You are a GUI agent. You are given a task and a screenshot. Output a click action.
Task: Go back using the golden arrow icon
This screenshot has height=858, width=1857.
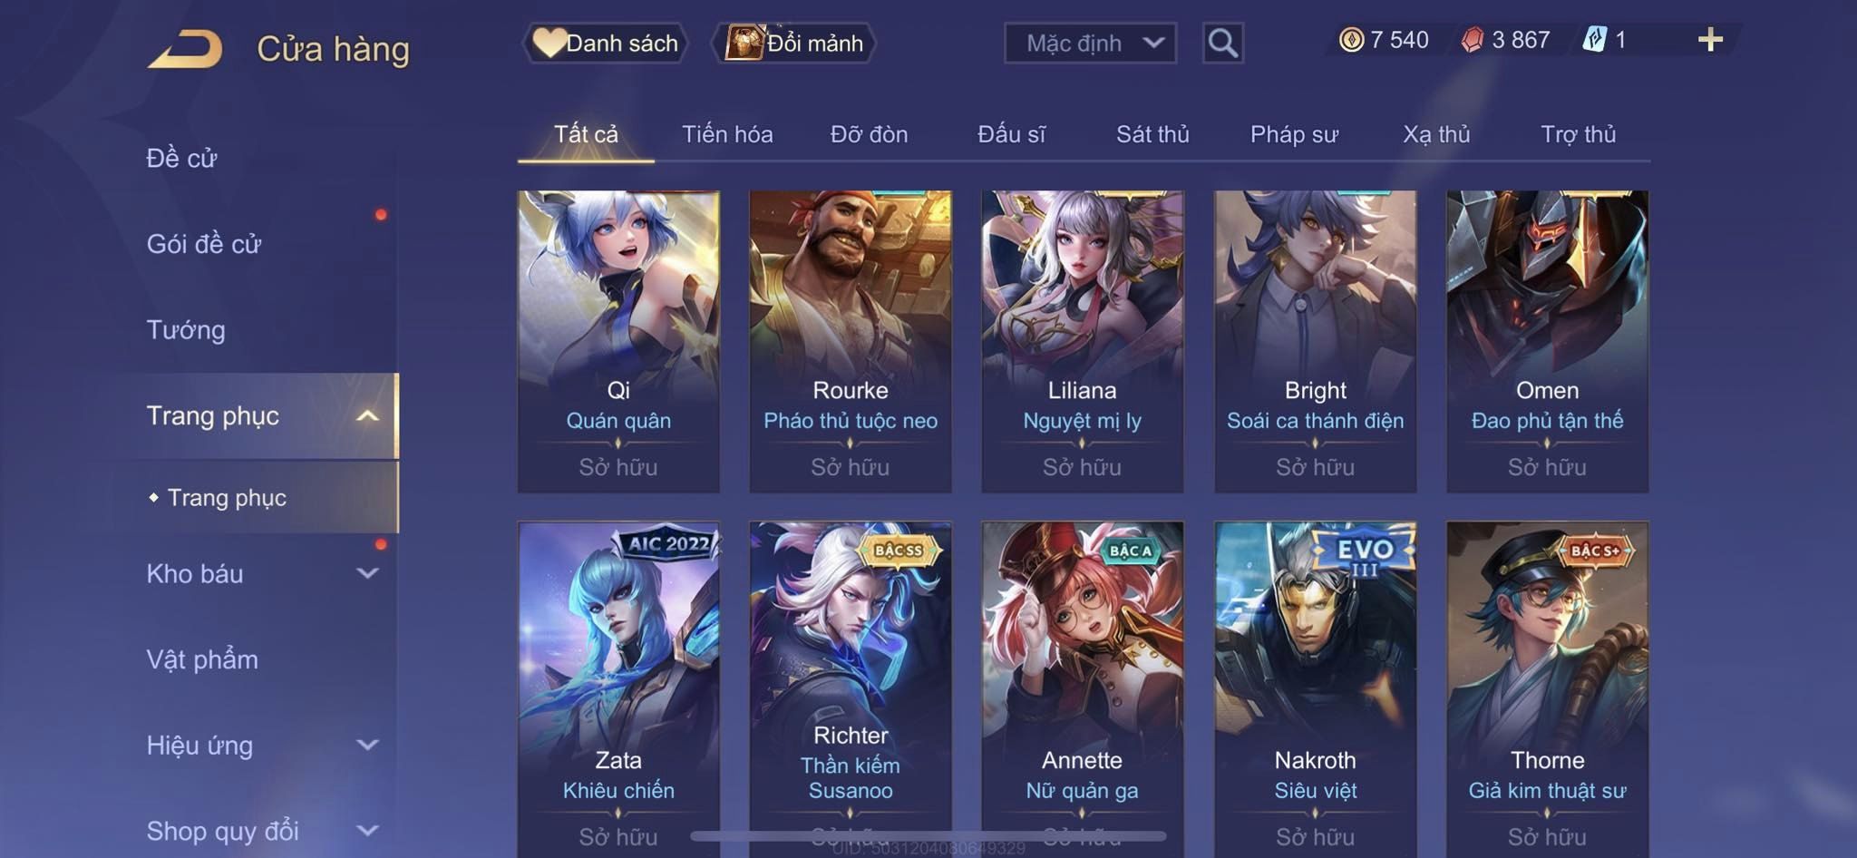pyautogui.click(x=186, y=49)
